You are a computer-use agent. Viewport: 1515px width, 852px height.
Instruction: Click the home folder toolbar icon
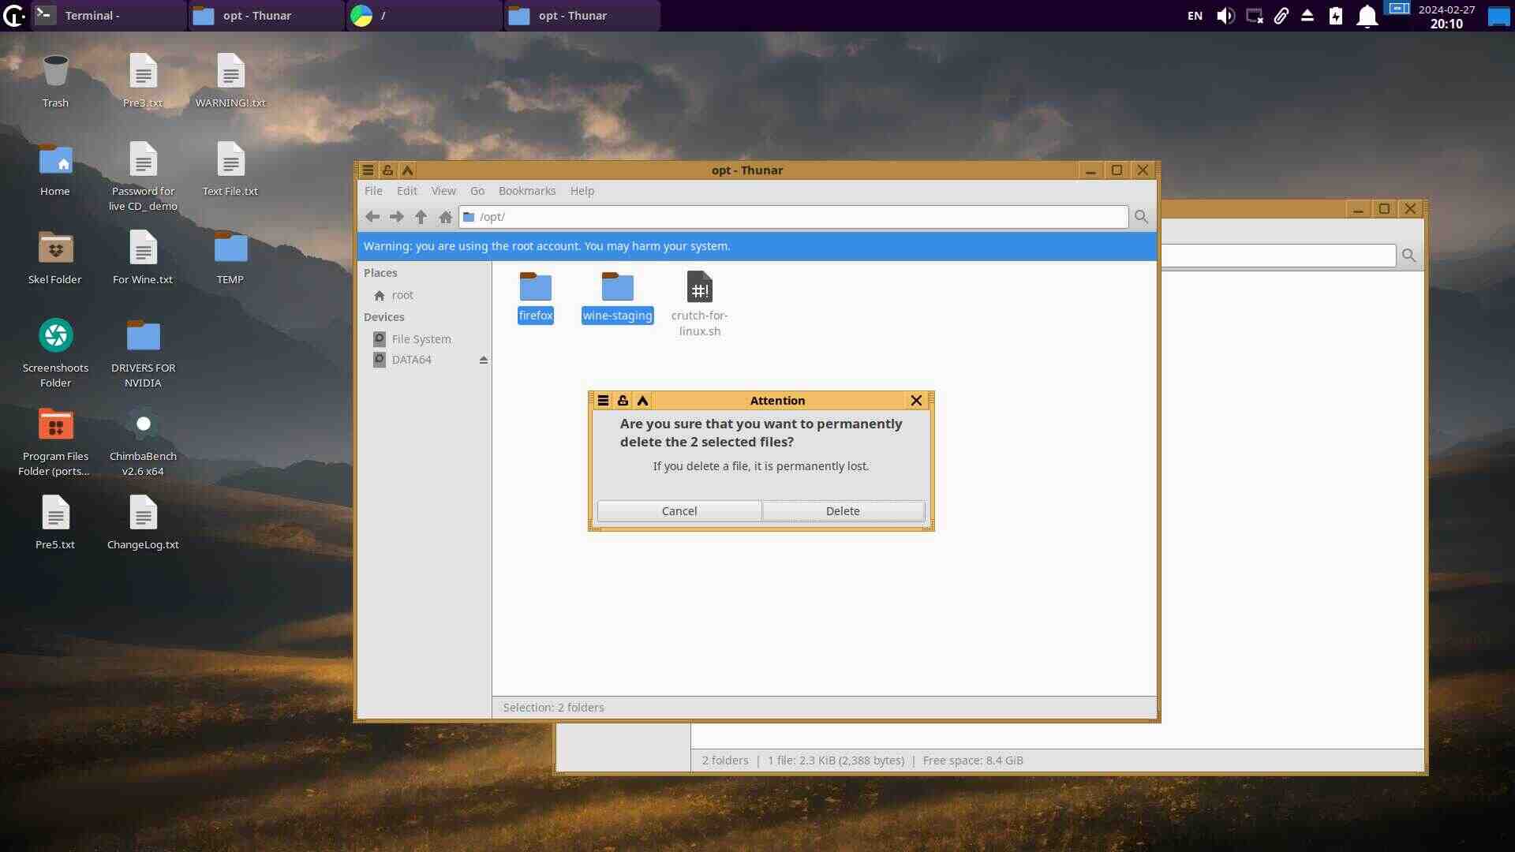446,217
